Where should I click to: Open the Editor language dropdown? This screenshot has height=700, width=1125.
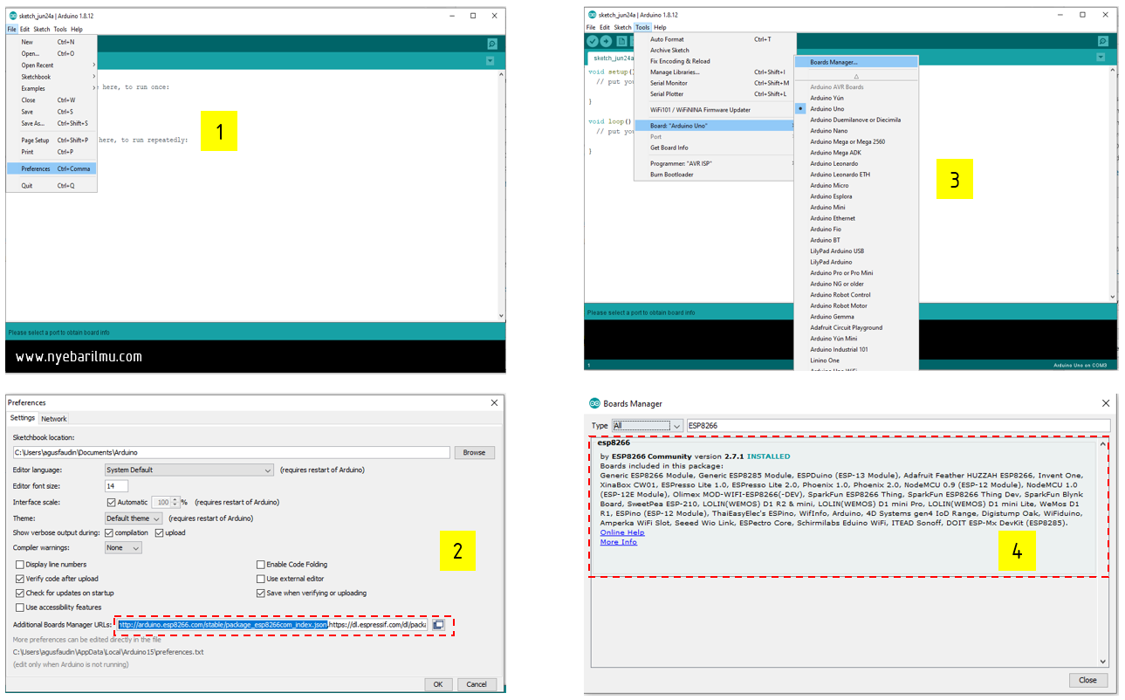189,470
